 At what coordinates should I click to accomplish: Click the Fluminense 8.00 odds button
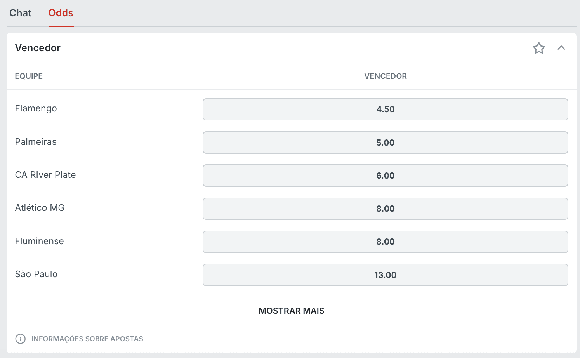point(385,242)
